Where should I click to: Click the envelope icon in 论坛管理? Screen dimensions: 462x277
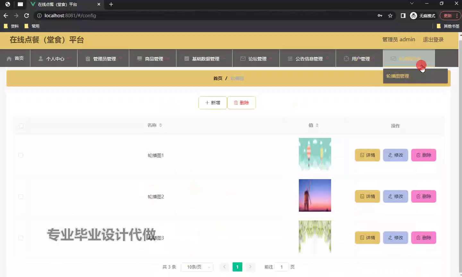point(243,59)
